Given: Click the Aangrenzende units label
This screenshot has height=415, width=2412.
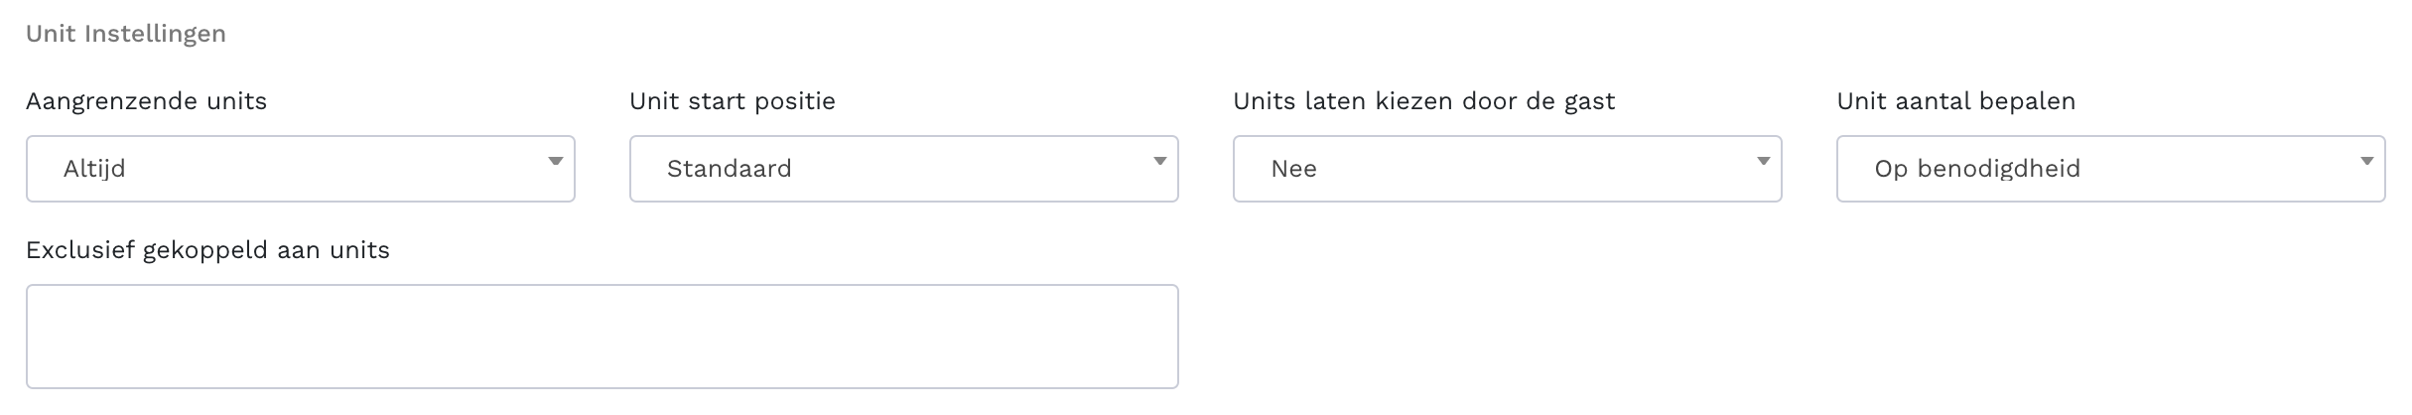Looking at the screenshot, I should (x=146, y=101).
